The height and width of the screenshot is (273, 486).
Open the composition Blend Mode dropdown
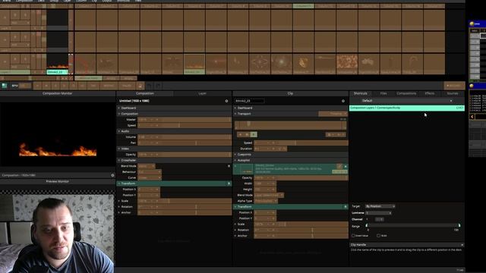click(147, 166)
